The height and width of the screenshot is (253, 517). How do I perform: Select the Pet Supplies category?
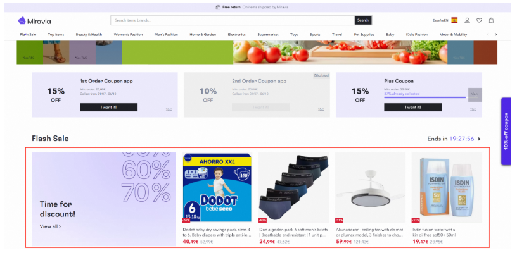pyautogui.click(x=364, y=34)
